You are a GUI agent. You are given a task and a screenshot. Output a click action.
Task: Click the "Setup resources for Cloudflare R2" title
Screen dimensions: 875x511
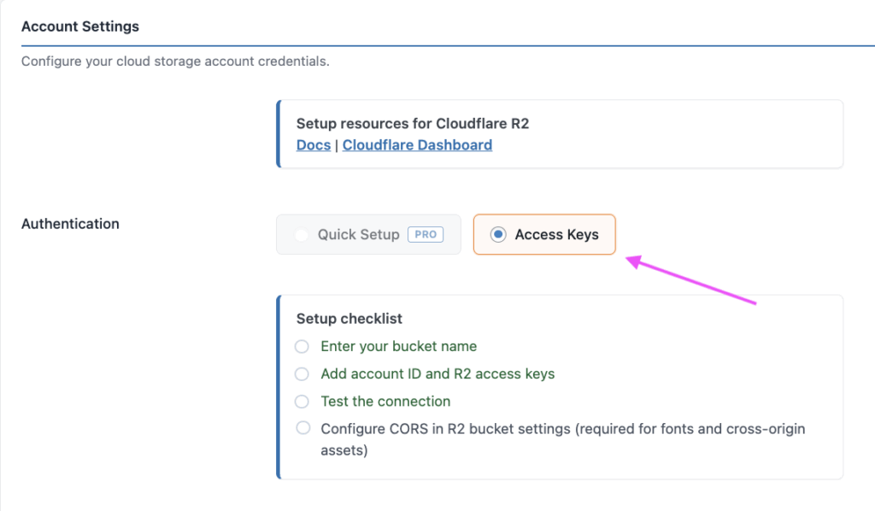pyautogui.click(x=413, y=124)
